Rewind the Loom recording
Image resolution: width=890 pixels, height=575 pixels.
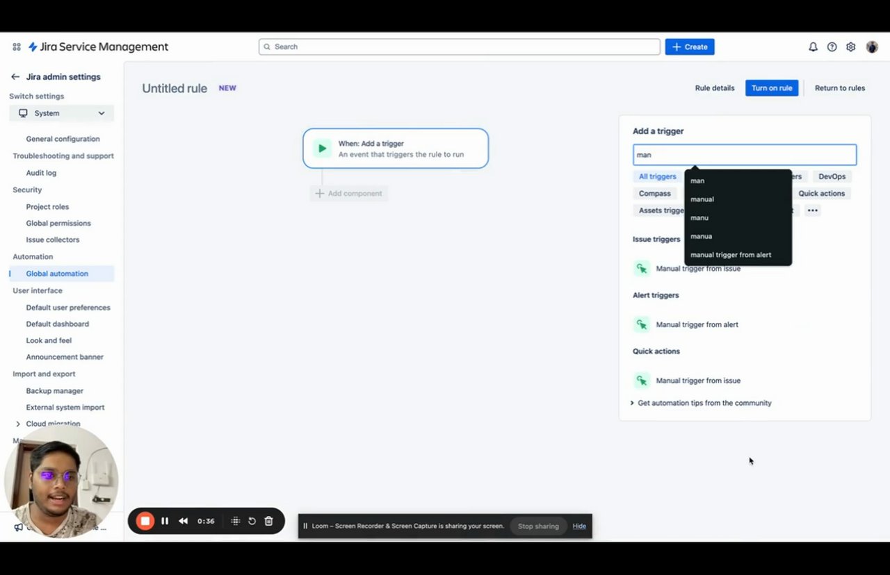183,521
